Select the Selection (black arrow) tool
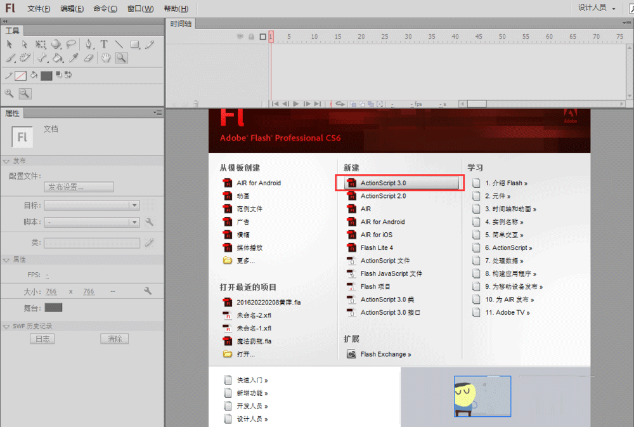This screenshot has height=427, width=634. pos(10,44)
